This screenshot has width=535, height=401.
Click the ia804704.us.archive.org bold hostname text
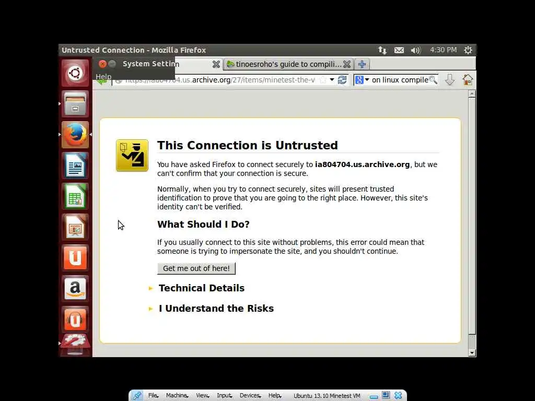click(362, 164)
